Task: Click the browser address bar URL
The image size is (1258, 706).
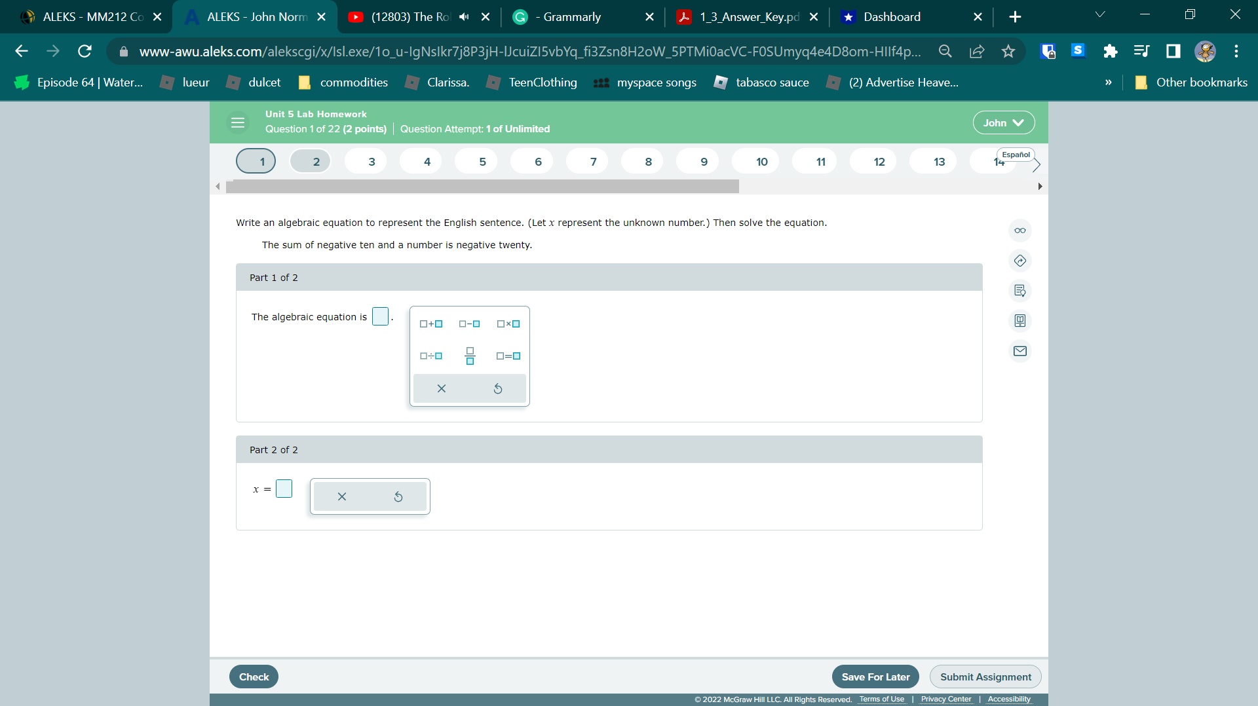Action: point(529,51)
